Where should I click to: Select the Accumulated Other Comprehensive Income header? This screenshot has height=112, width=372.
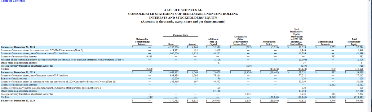(x=240, y=40)
